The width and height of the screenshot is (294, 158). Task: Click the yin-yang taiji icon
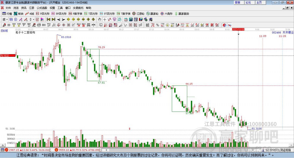point(225,25)
